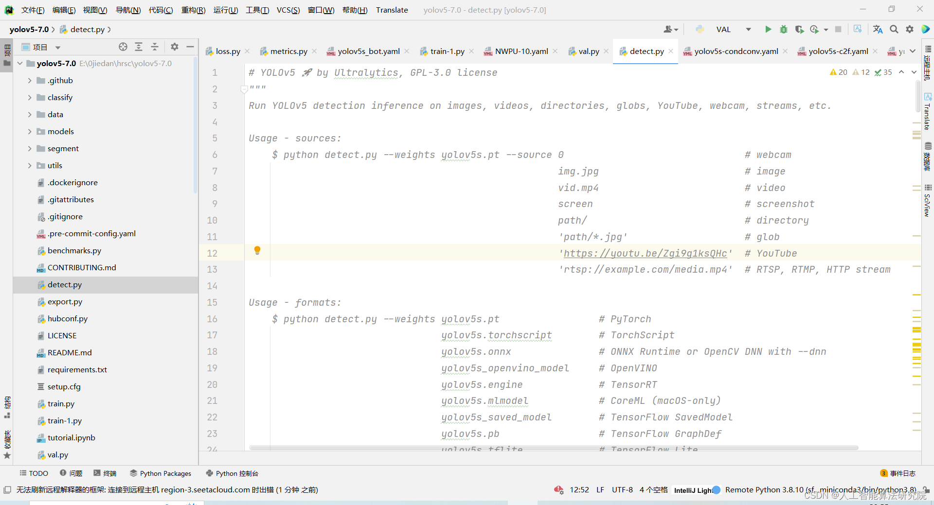Viewport: 934px width, 505px height.
Task: Expand the segment folder
Action: 30,148
